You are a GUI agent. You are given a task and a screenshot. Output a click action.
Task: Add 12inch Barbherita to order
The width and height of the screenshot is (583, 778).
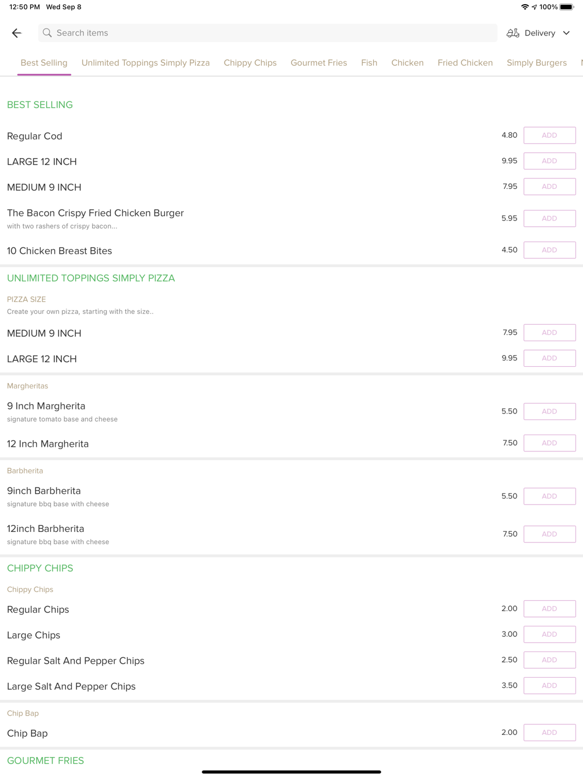[x=550, y=534]
